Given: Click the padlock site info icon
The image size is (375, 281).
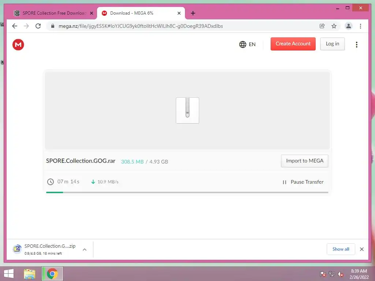Looking at the screenshot, I should click(x=53, y=26).
